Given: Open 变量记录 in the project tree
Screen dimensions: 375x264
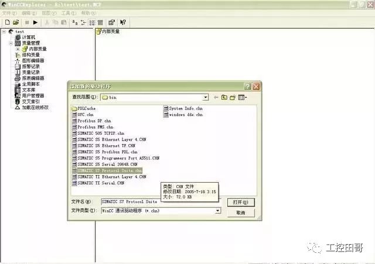Looking at the screenshot, I should click(x=31, y=73).
